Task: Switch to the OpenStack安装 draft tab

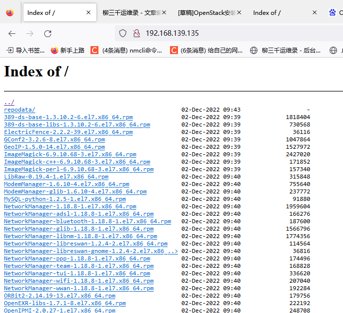Action: tap(207, 13)
